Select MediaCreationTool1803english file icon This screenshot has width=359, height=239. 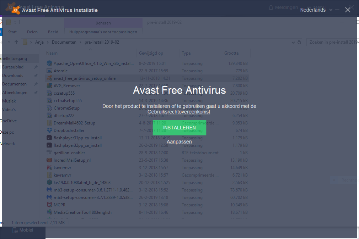(49, 212)
